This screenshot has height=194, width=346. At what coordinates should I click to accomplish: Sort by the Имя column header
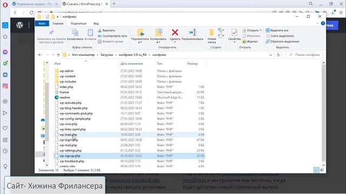point(57,64)
